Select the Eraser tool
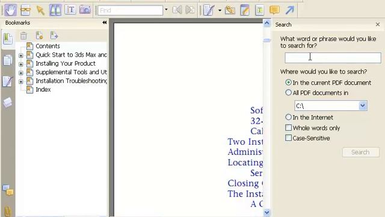 (230, 10)
